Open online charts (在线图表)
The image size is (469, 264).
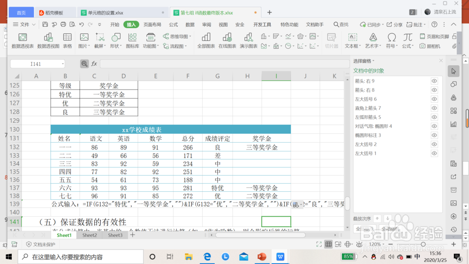(227, 40)
